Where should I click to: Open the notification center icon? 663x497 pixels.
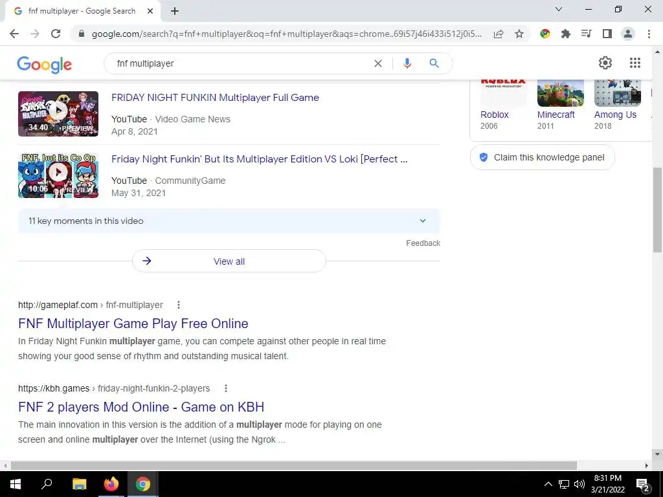(643, 484)
